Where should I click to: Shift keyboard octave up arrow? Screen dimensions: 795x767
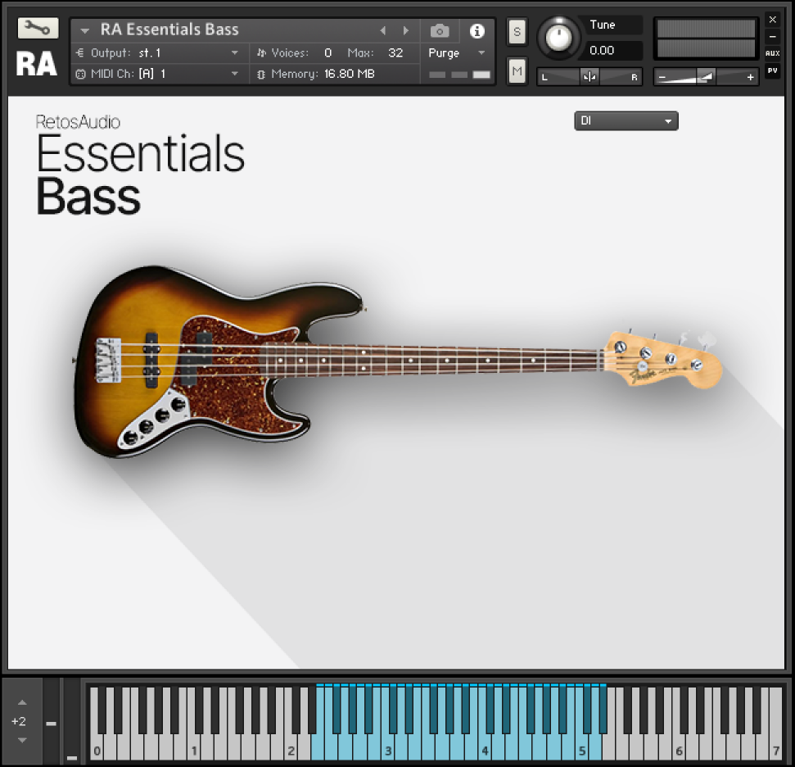point(22,702)
